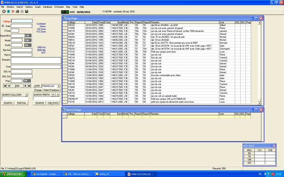Open the Help menu
Viewport: 284px width, 177px height.
[82, 7]
